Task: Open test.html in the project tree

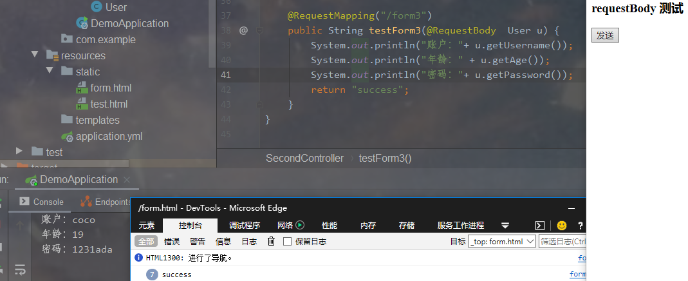Action: click(109, 104)
